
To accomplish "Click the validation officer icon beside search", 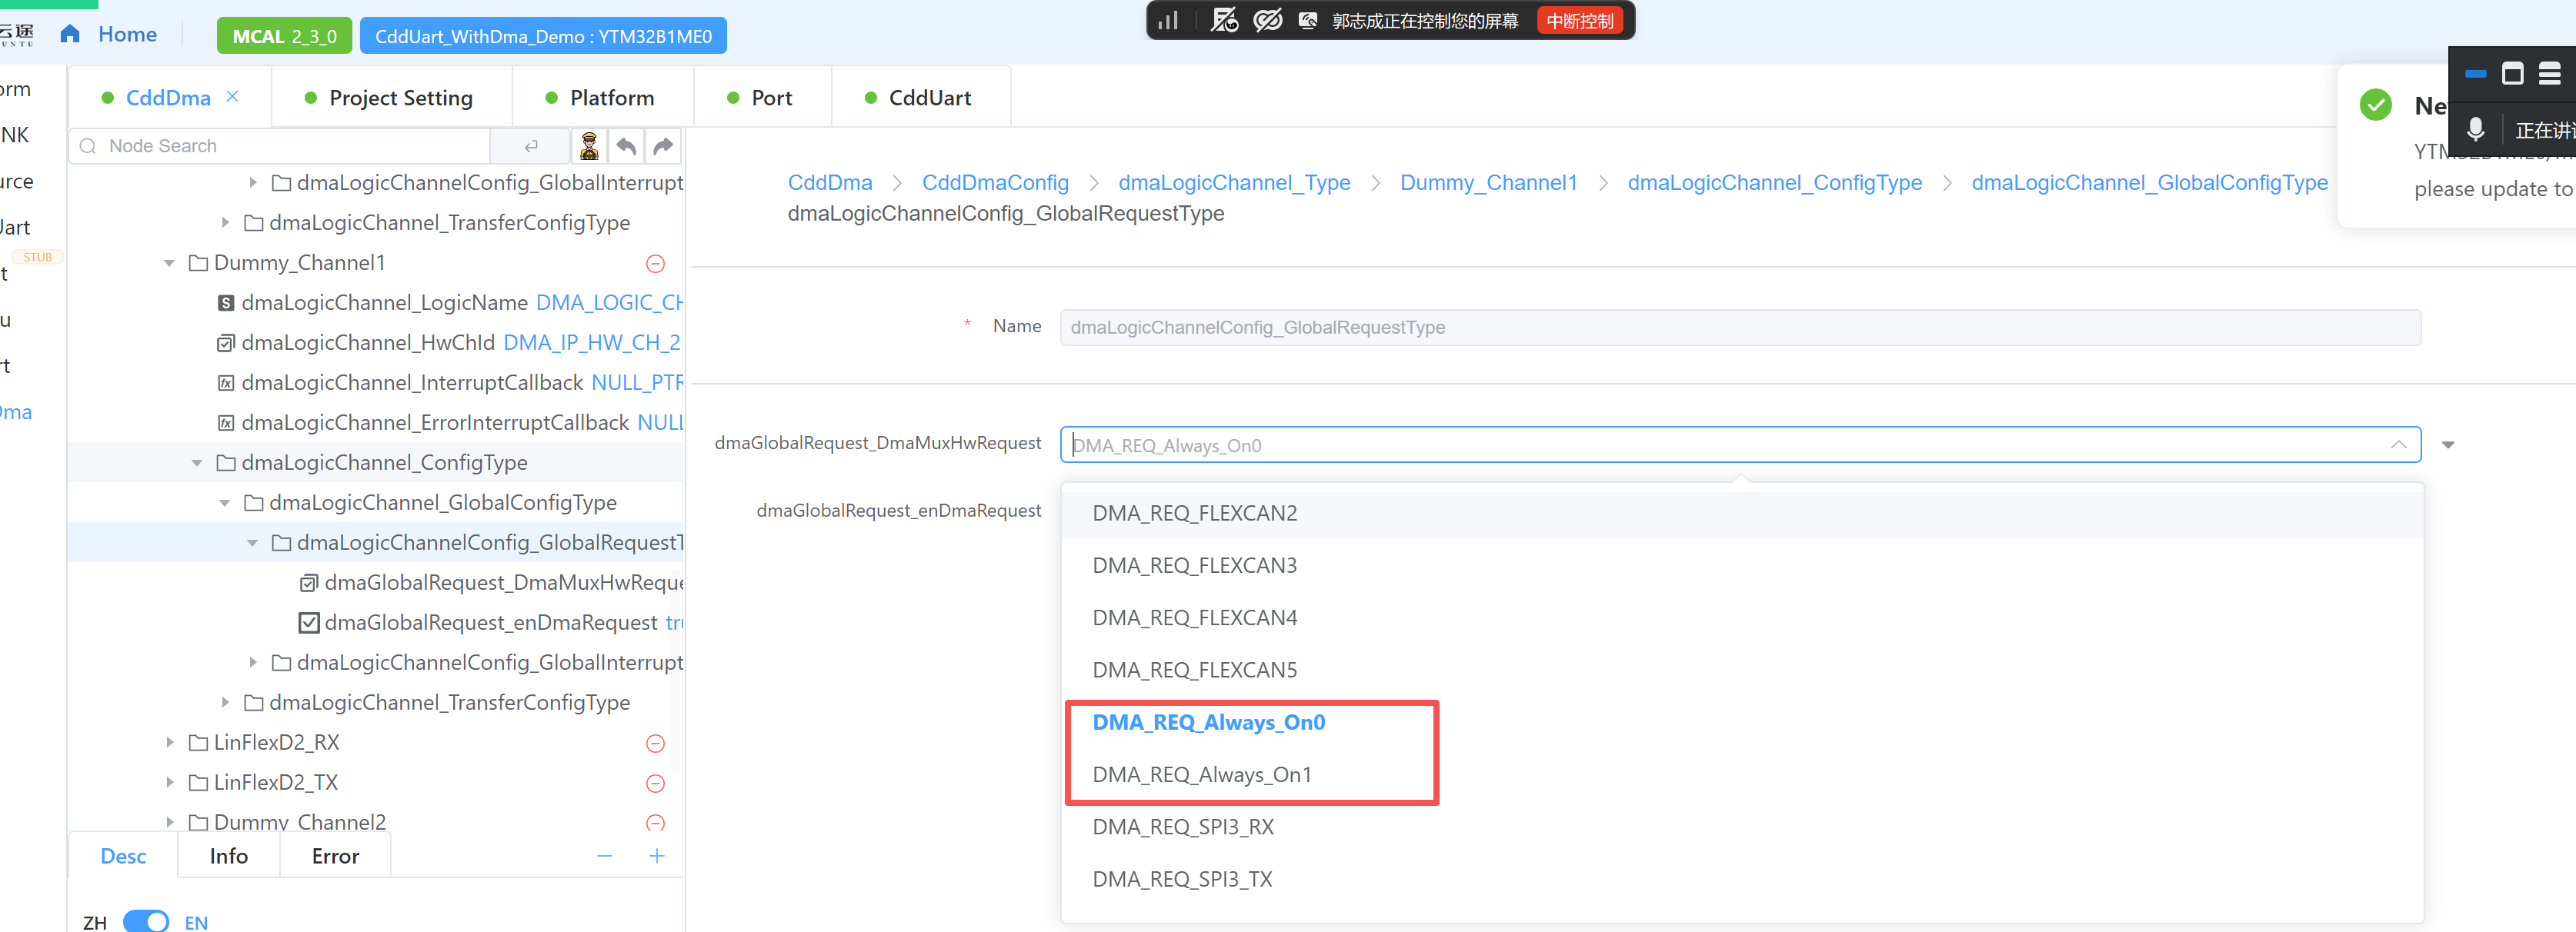I will (x=590, y=147).
